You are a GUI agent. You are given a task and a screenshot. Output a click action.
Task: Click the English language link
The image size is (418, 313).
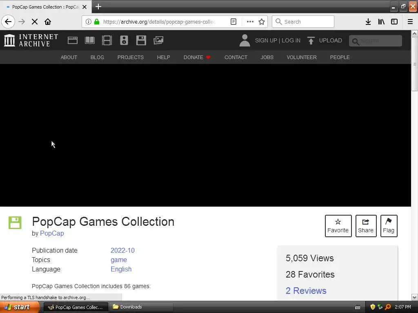(121, 269)
